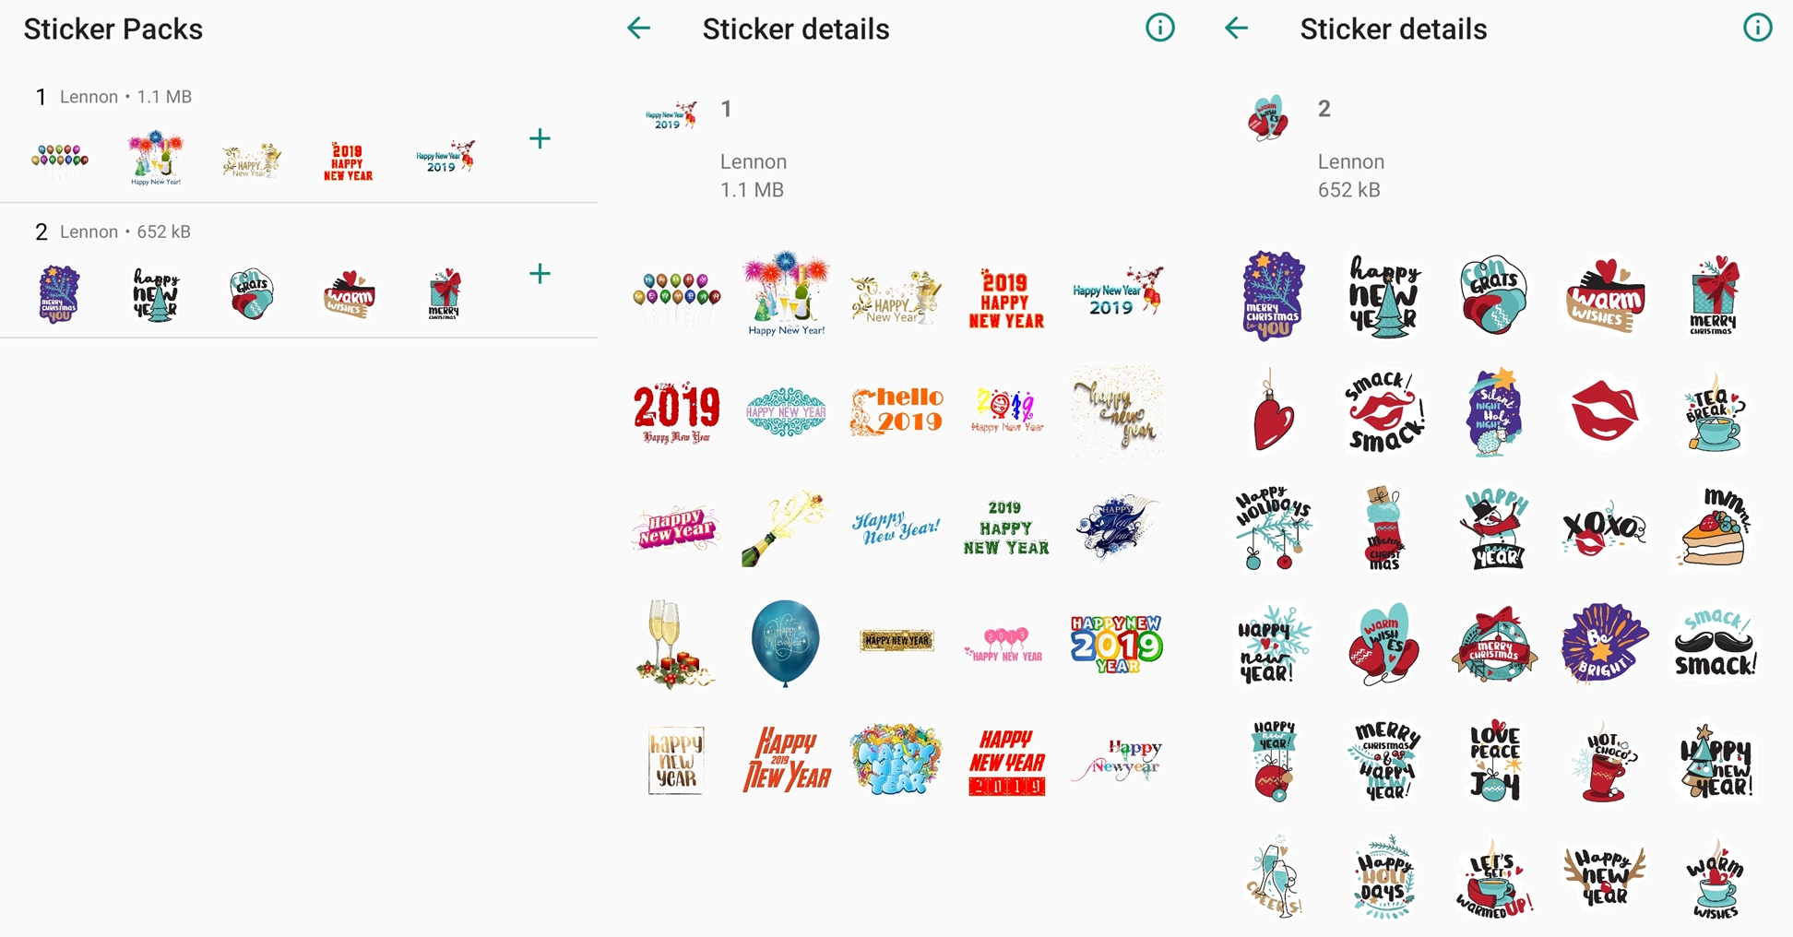Choose the 'XOXO' sticker
Viewport: 1793px width, 937px height.
point(1603,529)
